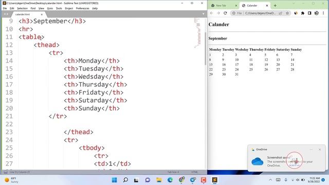Click the Sublime Text minimap
This screenshot has width=329, height=185.
point(198,32)
